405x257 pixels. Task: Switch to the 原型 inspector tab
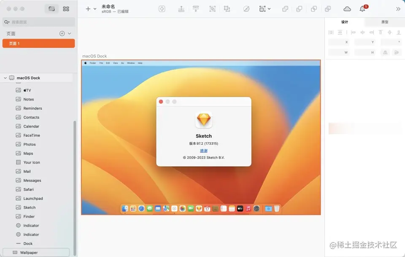385,22
